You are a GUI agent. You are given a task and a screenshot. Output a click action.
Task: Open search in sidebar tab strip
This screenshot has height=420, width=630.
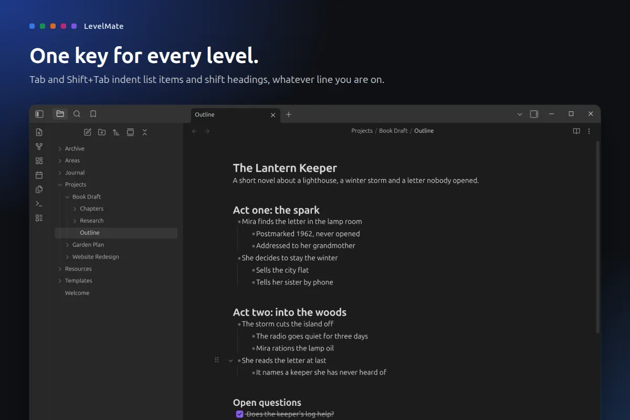77,114
